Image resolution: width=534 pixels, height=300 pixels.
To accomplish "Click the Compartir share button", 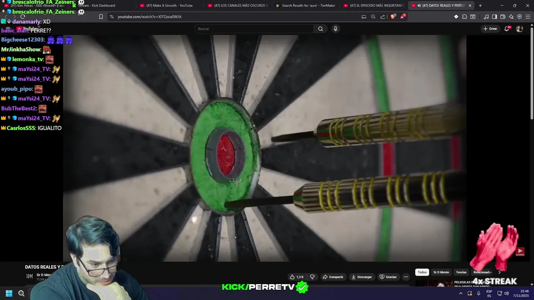I will pos(333,277).
